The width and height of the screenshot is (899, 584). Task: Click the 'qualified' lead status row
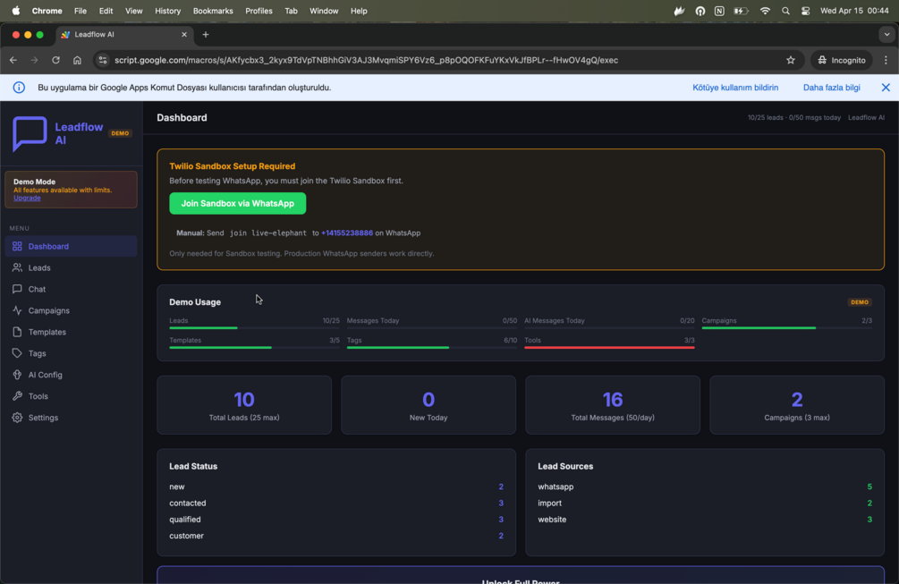pos(336,520)
